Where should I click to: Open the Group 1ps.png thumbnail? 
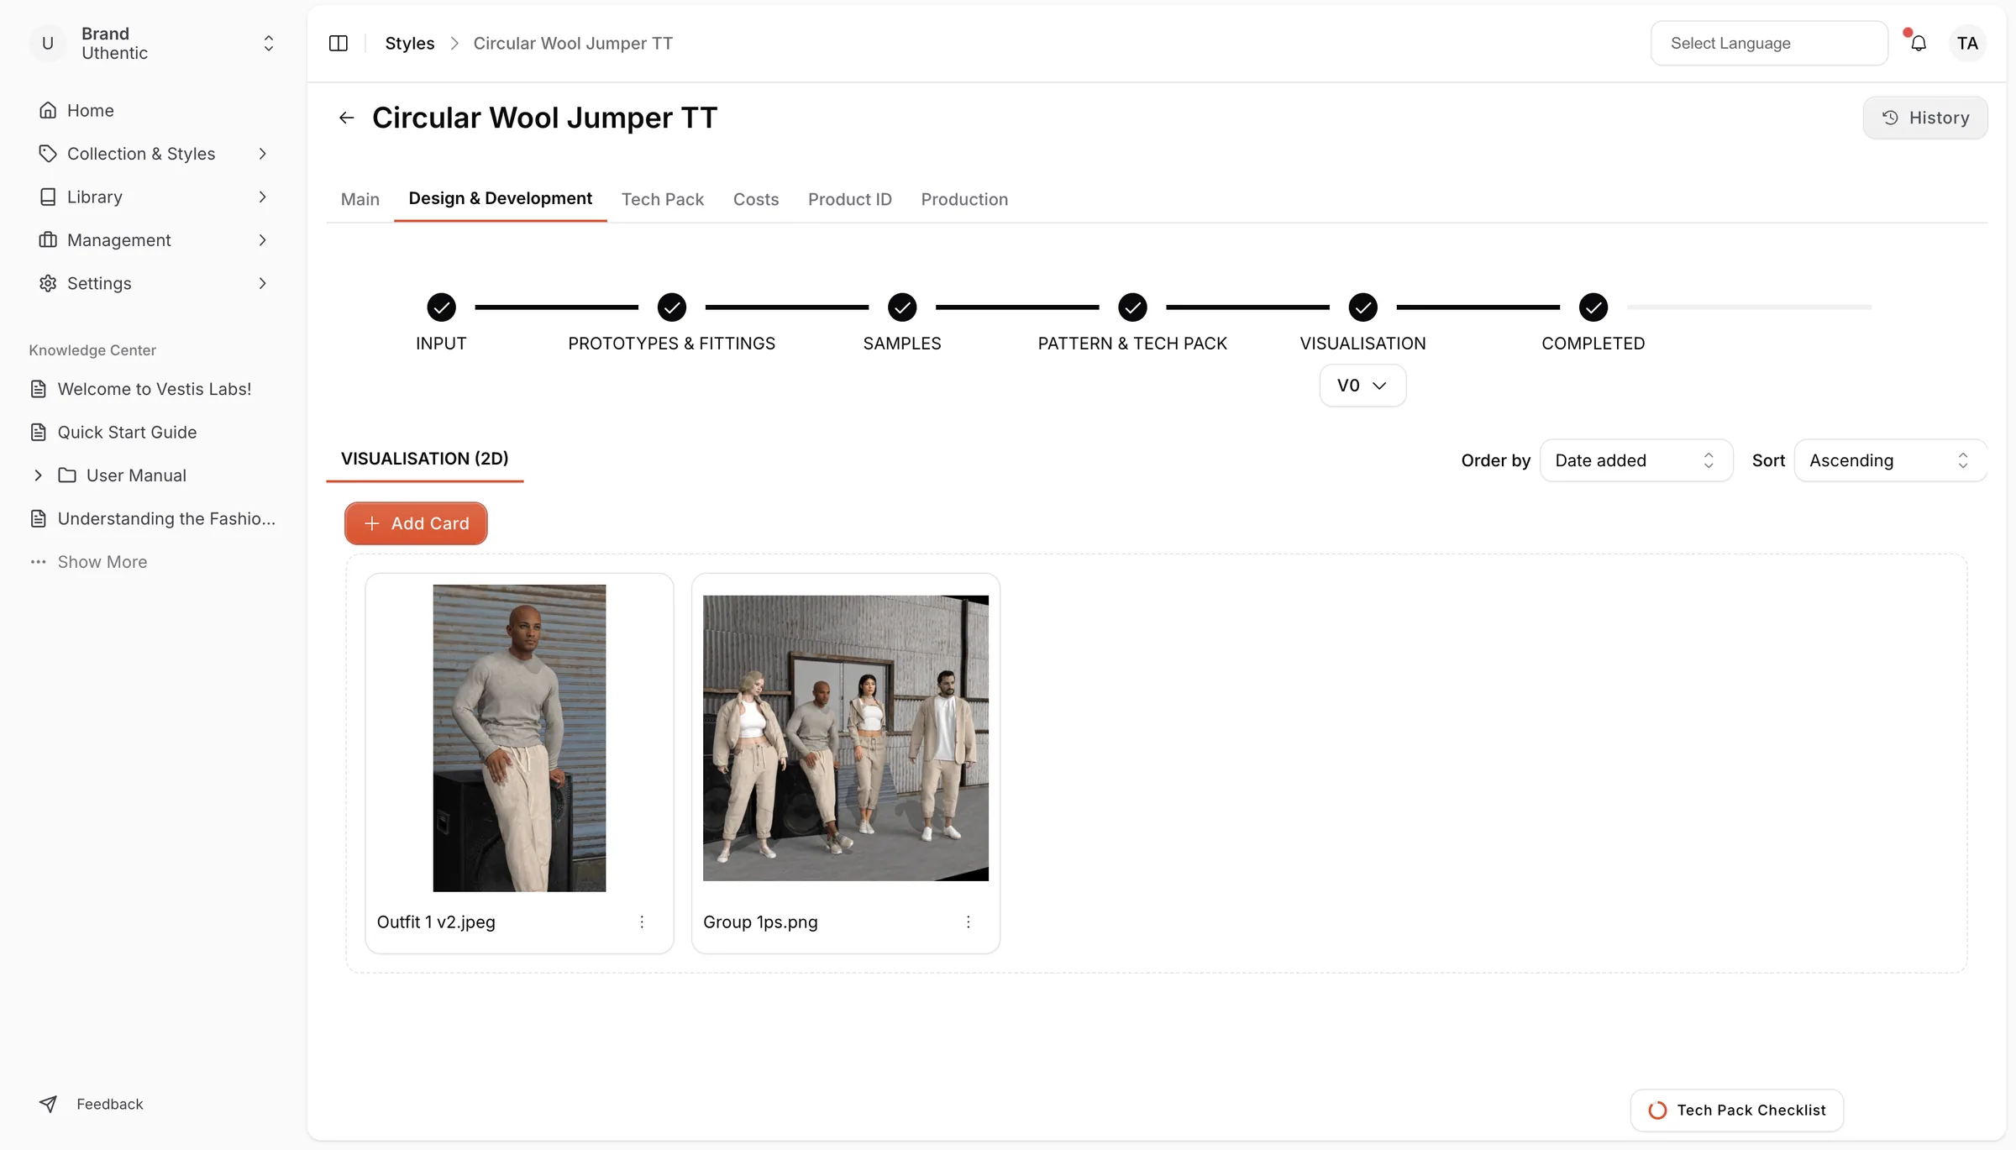846,738
